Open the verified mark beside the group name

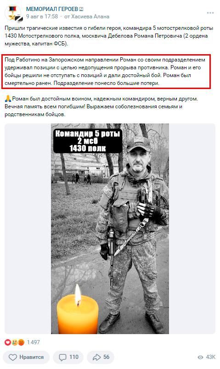pos(81,9)
